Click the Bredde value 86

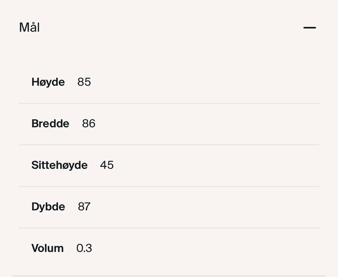[x=89, y=124]
